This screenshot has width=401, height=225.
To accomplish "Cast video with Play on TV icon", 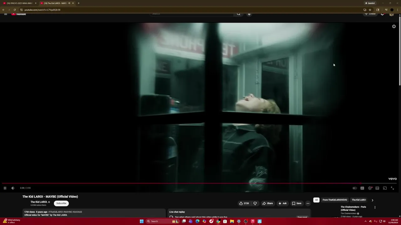I will click(x=385, y=188).
